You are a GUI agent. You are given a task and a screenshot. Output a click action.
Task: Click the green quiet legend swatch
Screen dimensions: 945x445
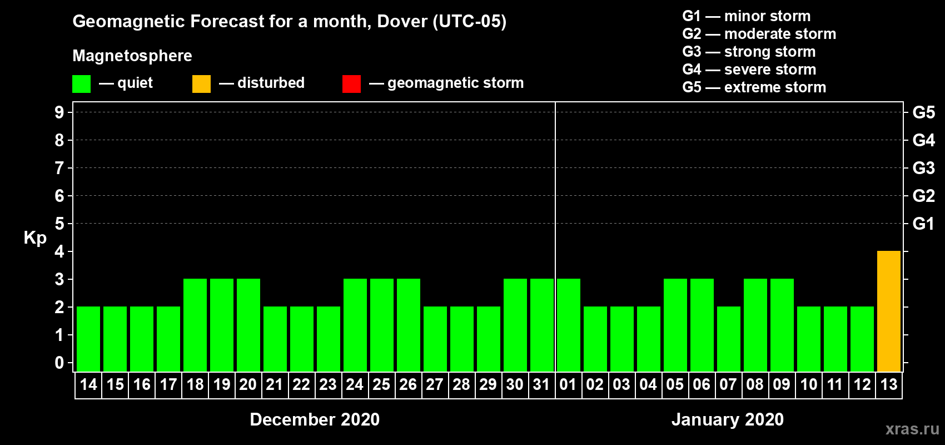point(81,84)
